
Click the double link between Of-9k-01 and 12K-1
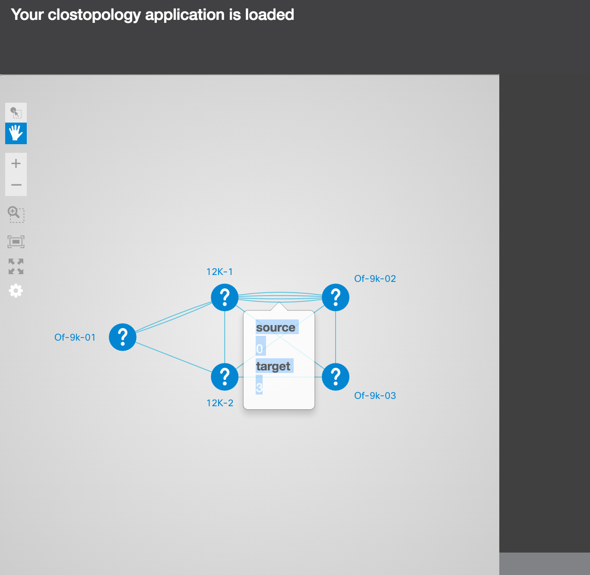coord(174,317)
